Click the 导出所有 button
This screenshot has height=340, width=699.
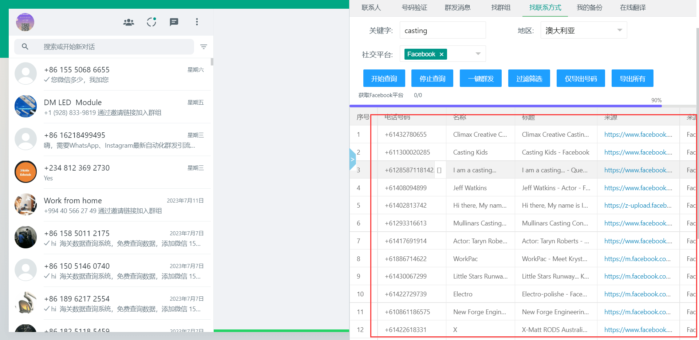(x=632, y=79)
